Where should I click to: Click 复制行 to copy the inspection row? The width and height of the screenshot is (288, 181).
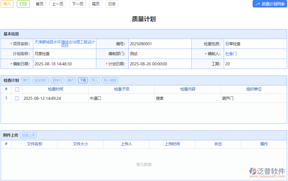57,80
